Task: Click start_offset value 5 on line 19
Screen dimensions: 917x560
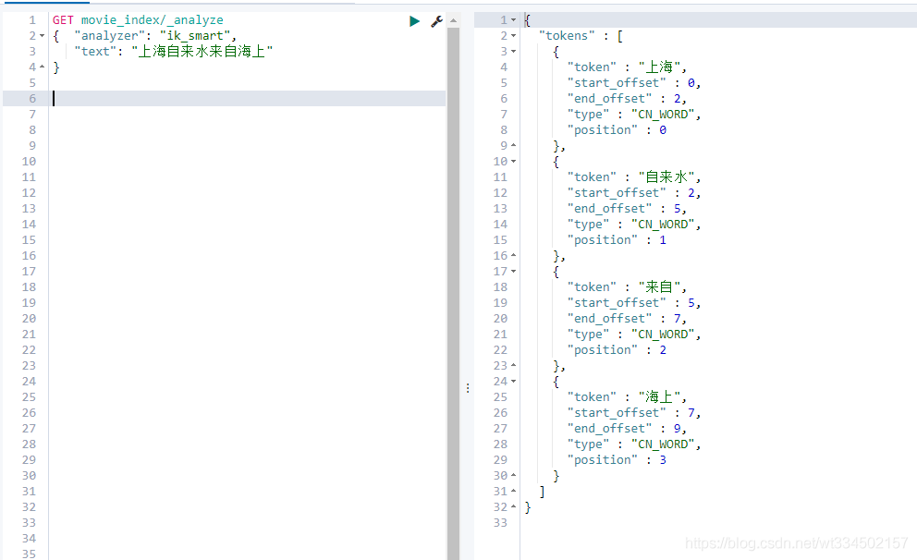Action: (691, 303)
